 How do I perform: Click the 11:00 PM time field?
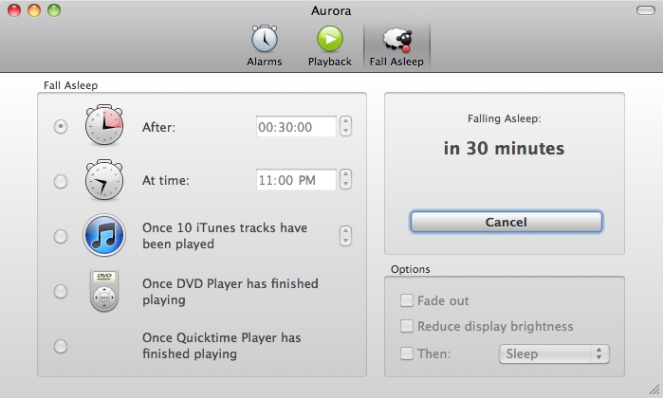point(296,180)
